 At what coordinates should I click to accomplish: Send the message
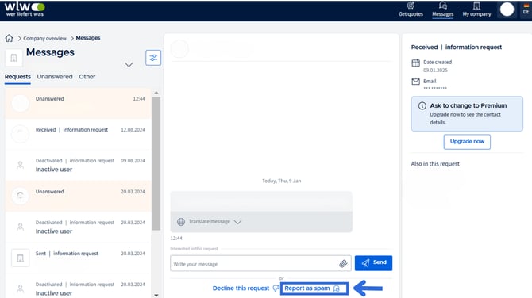click(x=373, y=263)
